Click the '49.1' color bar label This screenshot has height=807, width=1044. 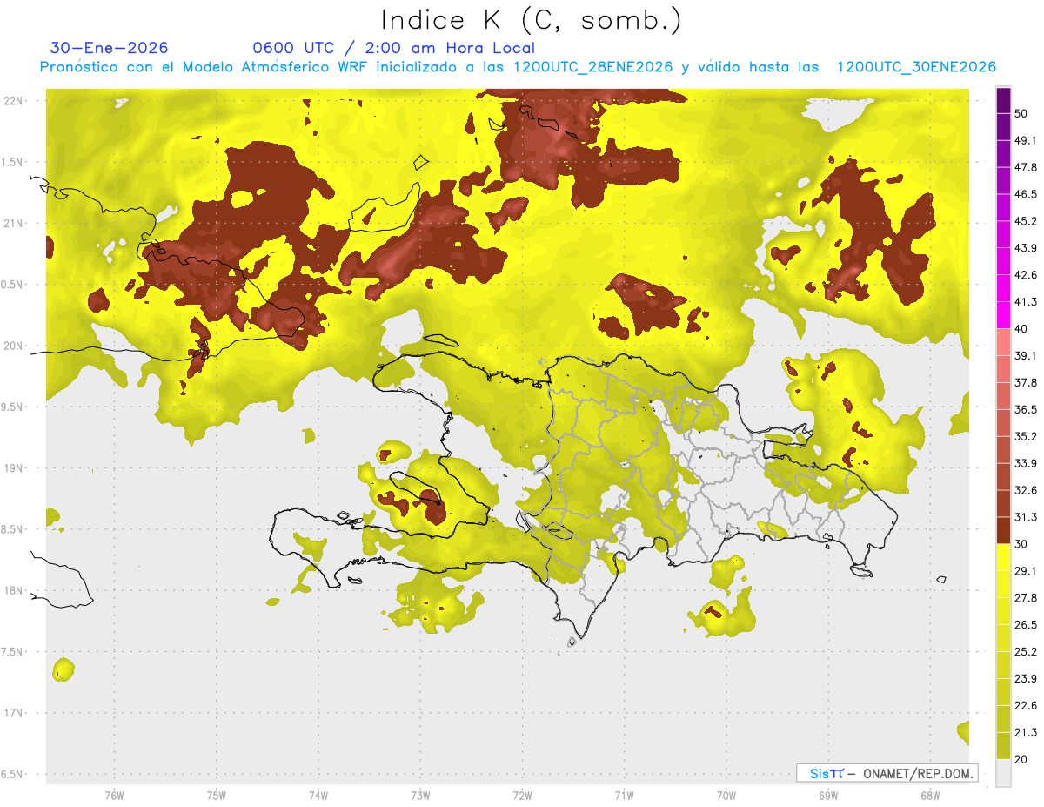(x=1026, y=140)
